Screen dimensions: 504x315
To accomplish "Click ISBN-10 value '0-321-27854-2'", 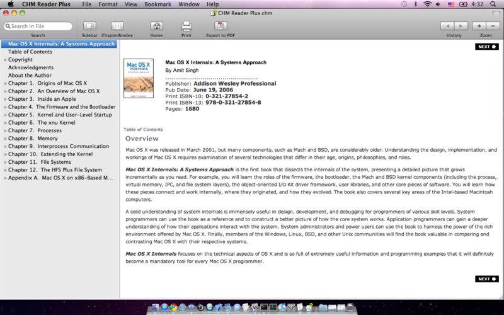I will point(227,96).
